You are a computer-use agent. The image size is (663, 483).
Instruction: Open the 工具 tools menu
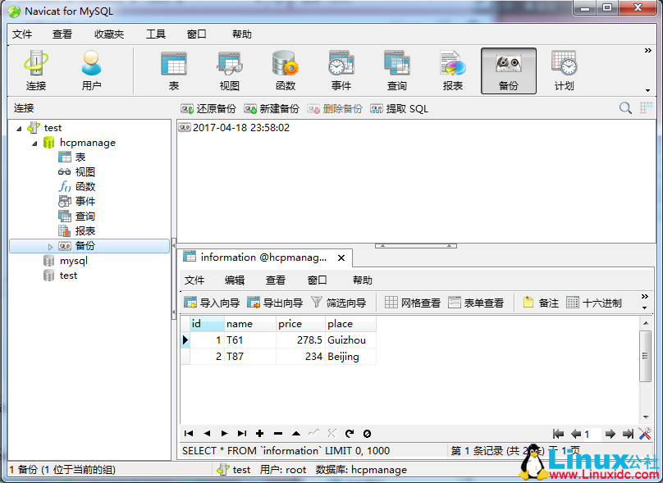[156, 34]
